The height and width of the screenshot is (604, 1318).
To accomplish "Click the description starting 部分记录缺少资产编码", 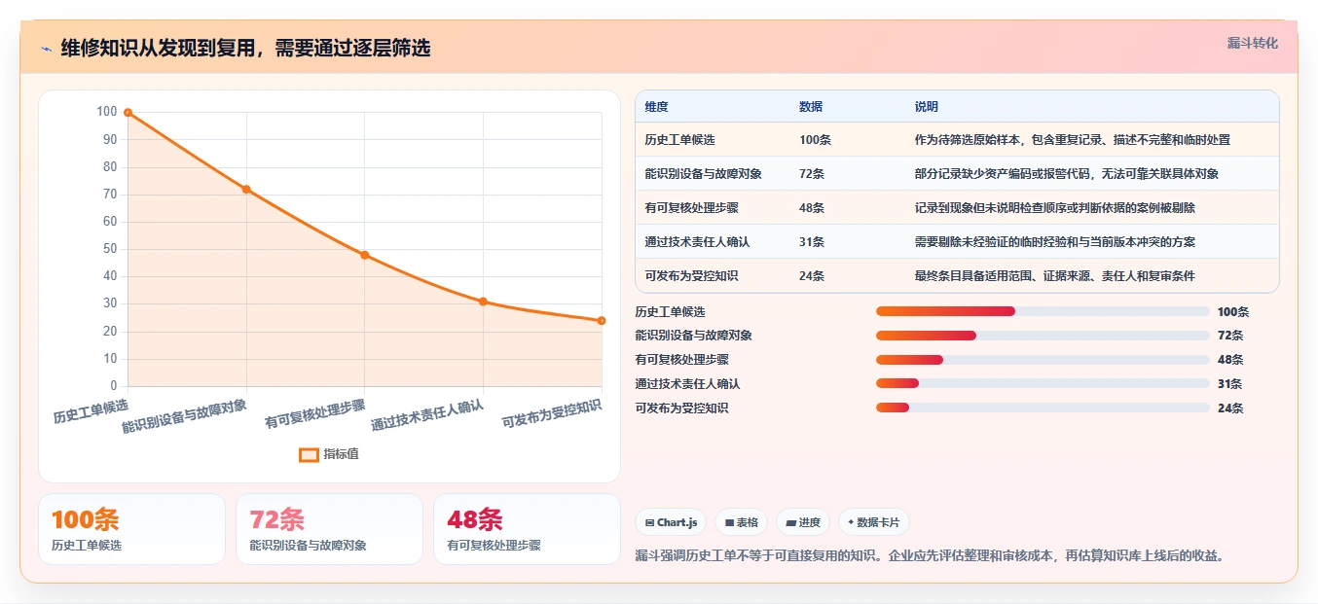I will pyautogui.click(x=1066, y=174).
